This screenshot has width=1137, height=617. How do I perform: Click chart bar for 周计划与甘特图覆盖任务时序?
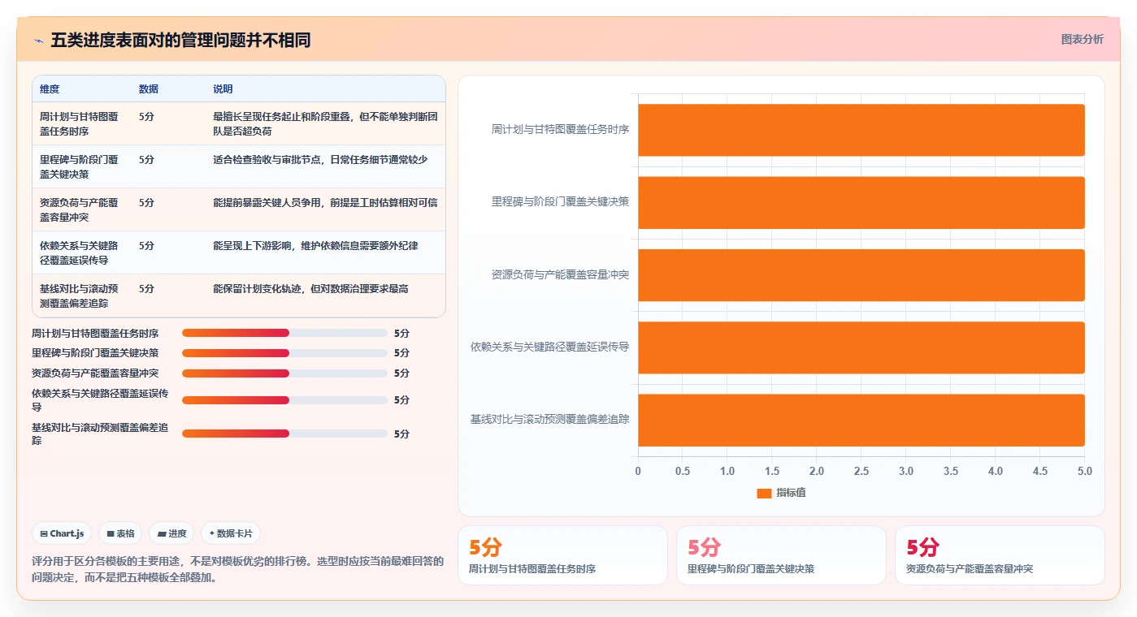861,130
